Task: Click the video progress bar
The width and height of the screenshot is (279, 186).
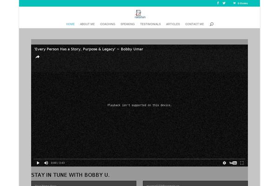Action: (139, 159)
